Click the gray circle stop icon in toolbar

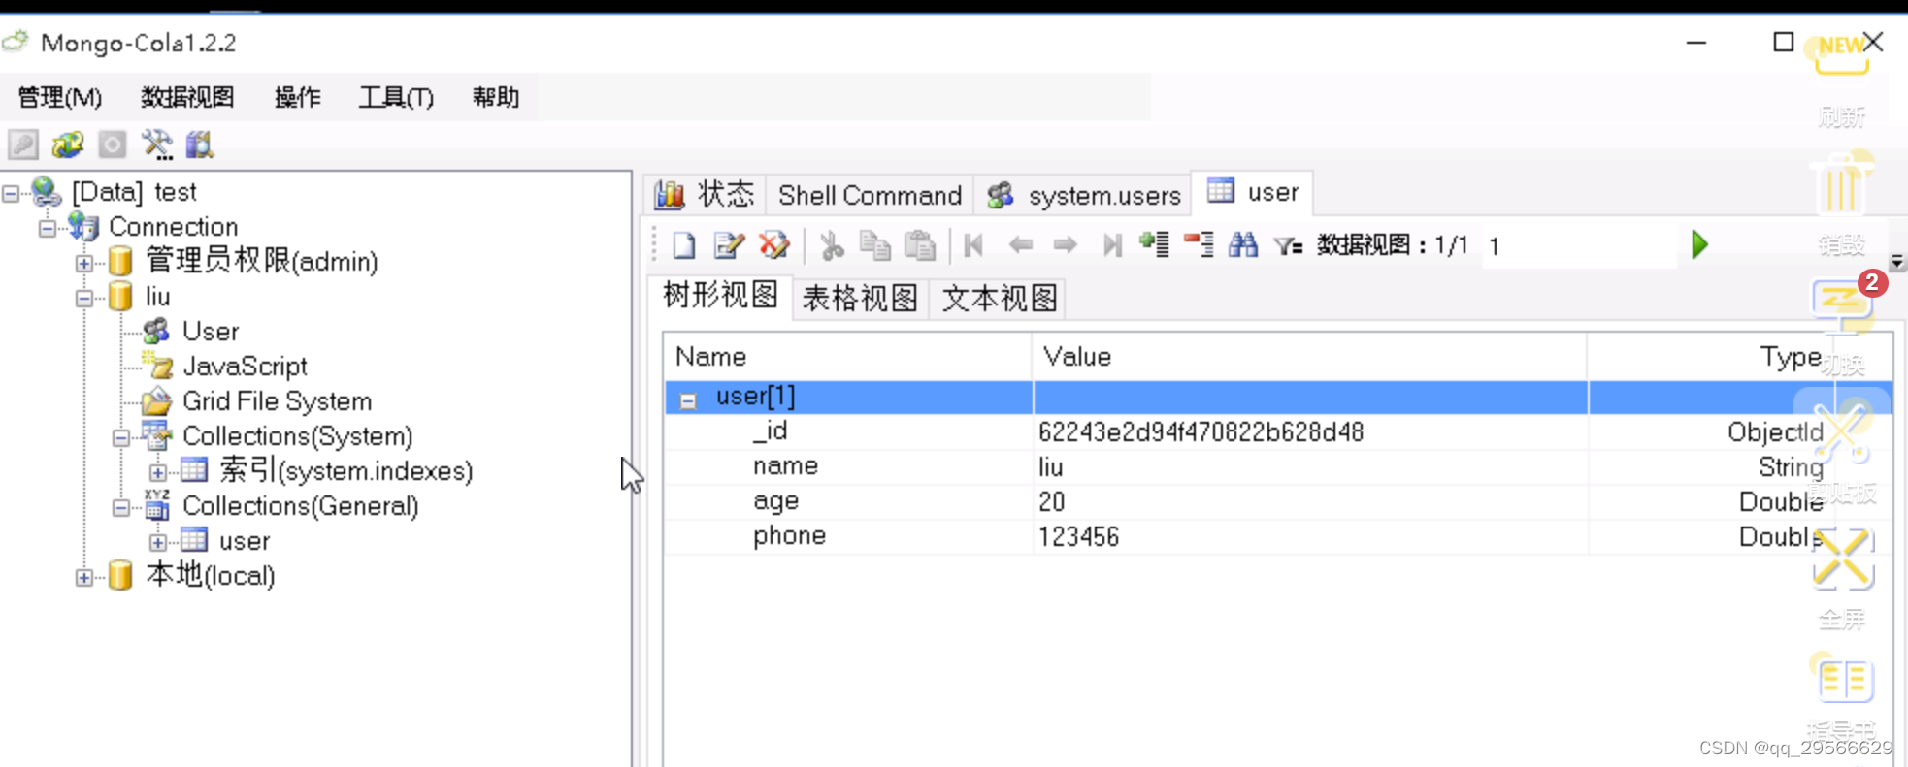coord(113,145)
